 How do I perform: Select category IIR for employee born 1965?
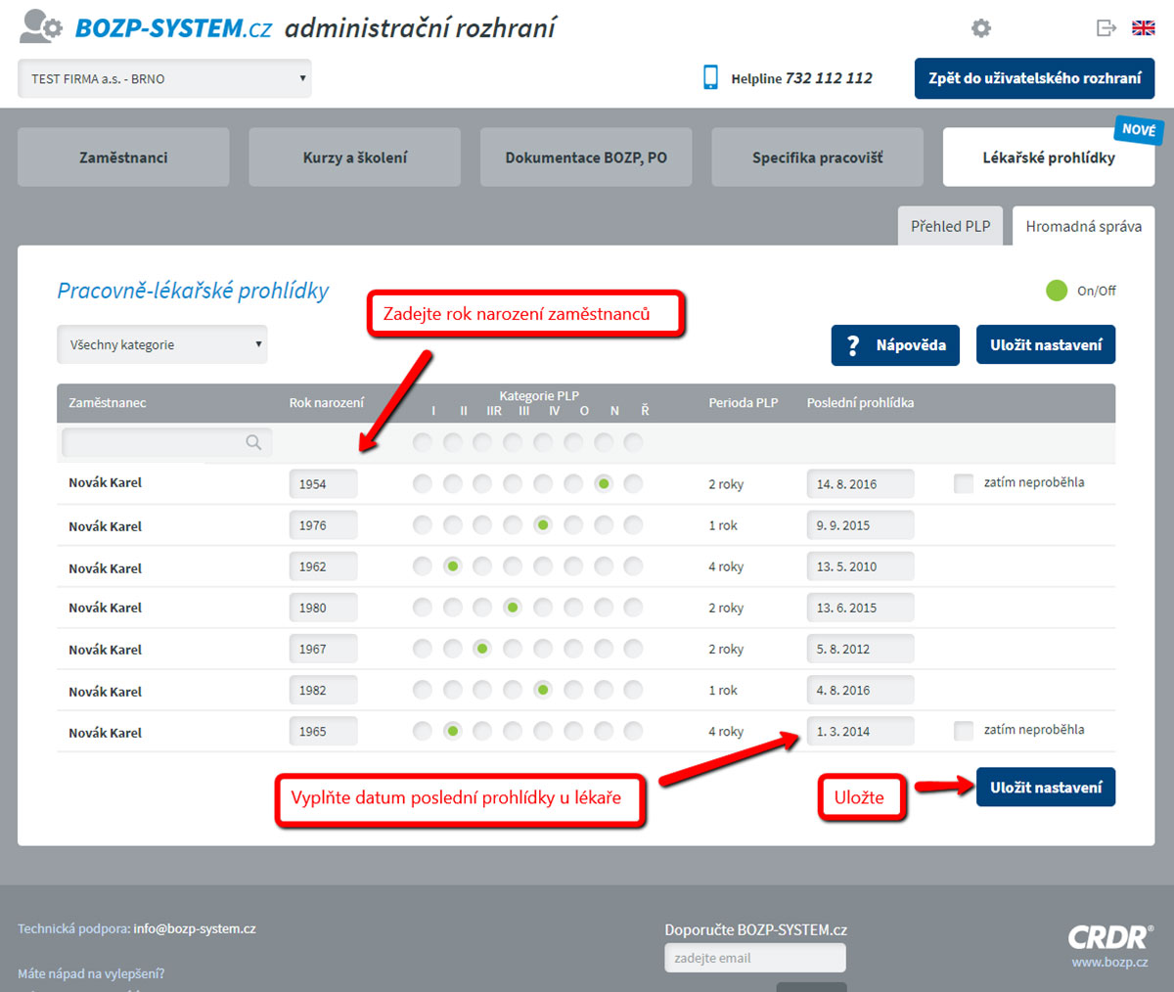pyautogui.click(x=482, y=731)
